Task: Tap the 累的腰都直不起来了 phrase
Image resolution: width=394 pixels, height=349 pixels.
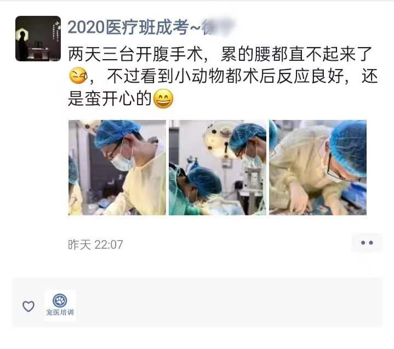Action: [296, 54]
